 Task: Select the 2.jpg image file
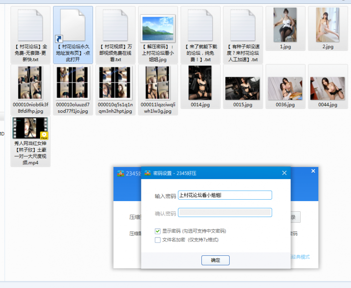(x=328, y=24)
